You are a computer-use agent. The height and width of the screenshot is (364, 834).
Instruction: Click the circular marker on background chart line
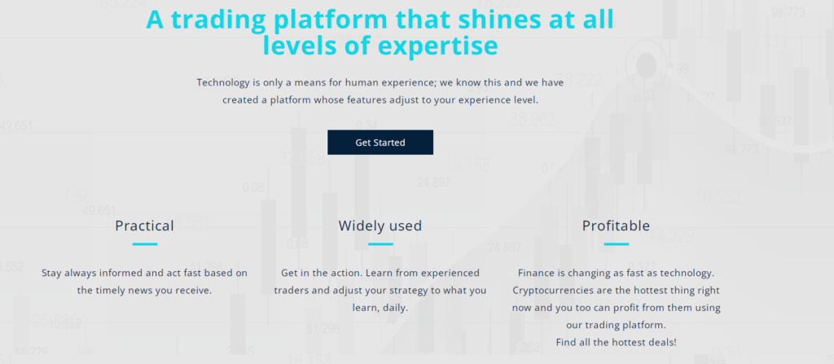click(x=646, y=64)
